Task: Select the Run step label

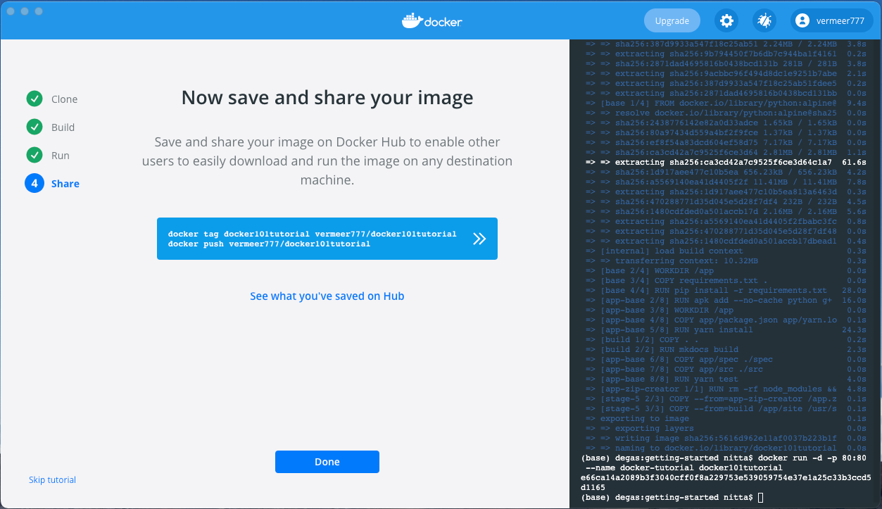Action: tap(61, 156)
